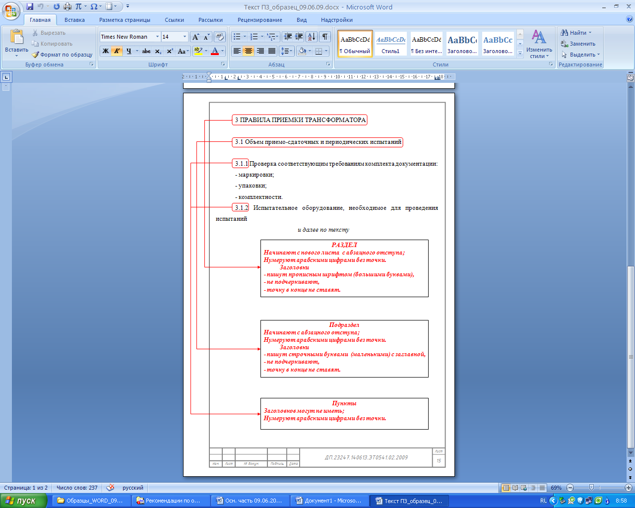
Task: Open font name dropdown Times New Roman
Action: point(157,37)
